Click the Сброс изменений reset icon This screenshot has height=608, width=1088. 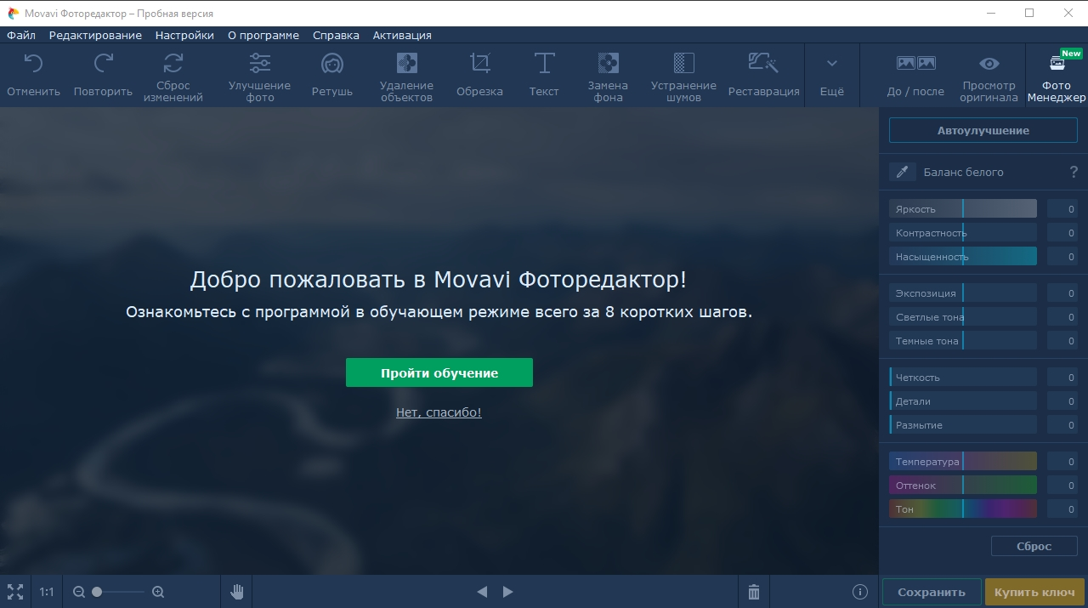coord(173,63)
